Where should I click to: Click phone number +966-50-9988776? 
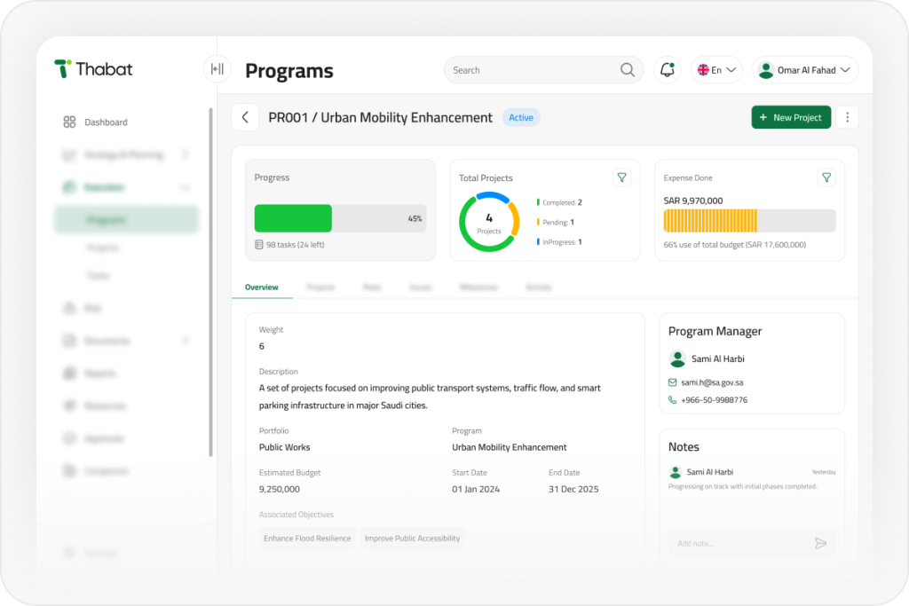pos(715,400)
